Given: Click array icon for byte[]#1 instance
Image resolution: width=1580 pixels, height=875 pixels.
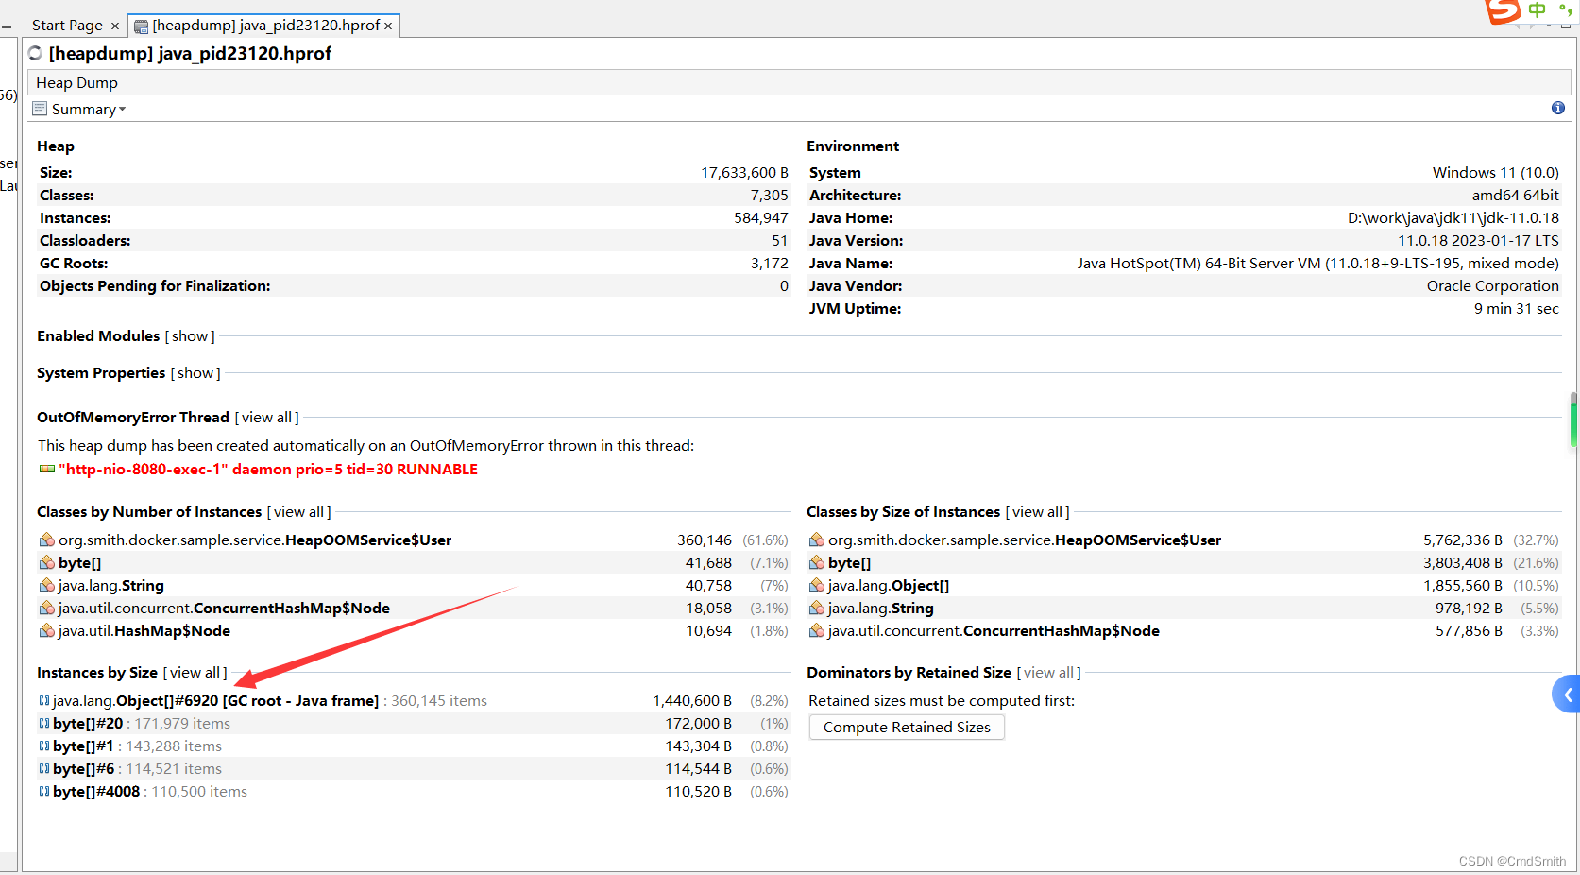Looking at the screenshot, I should pos(44,746).
